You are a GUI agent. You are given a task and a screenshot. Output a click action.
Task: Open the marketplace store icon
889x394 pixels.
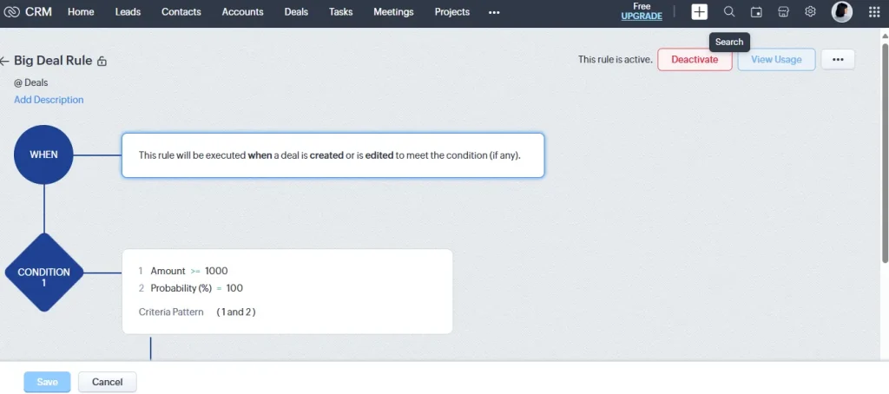click(784, 12)
